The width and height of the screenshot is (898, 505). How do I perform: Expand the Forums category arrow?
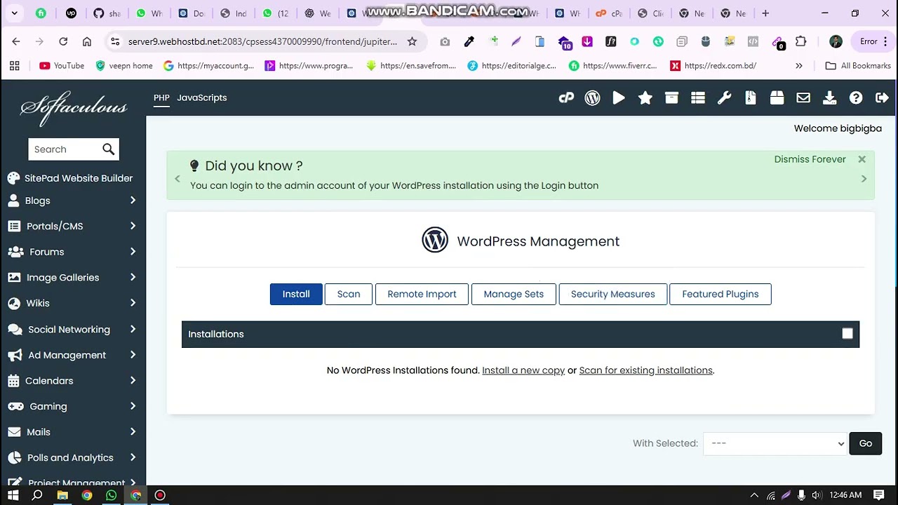point(133,252)
